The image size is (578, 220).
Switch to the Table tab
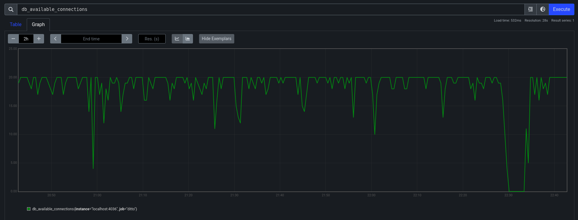(15, 25)
